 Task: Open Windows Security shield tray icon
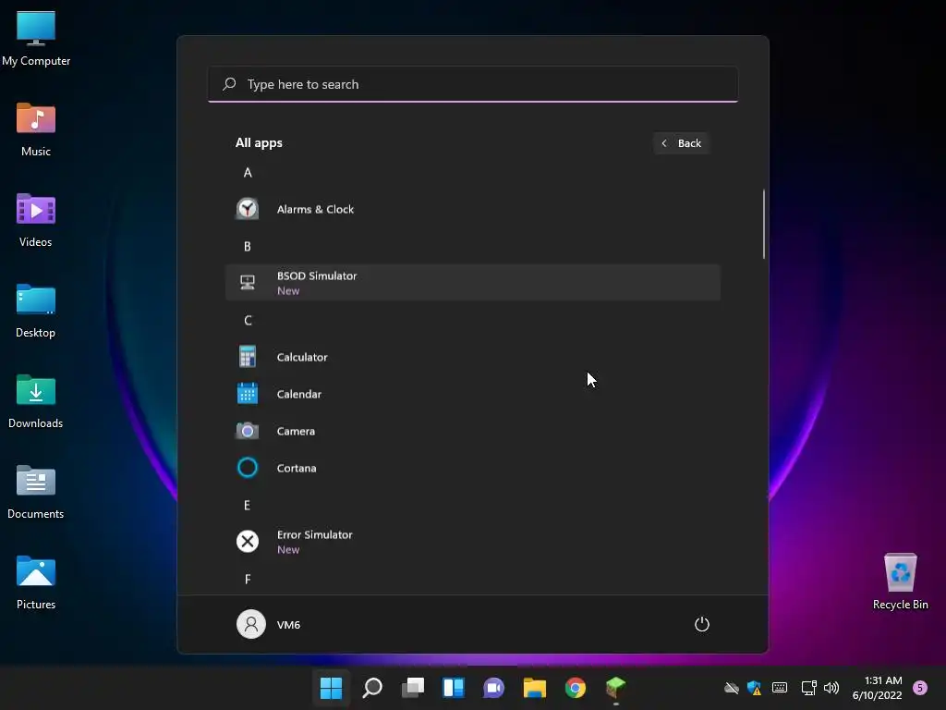(x=754, y=688)
